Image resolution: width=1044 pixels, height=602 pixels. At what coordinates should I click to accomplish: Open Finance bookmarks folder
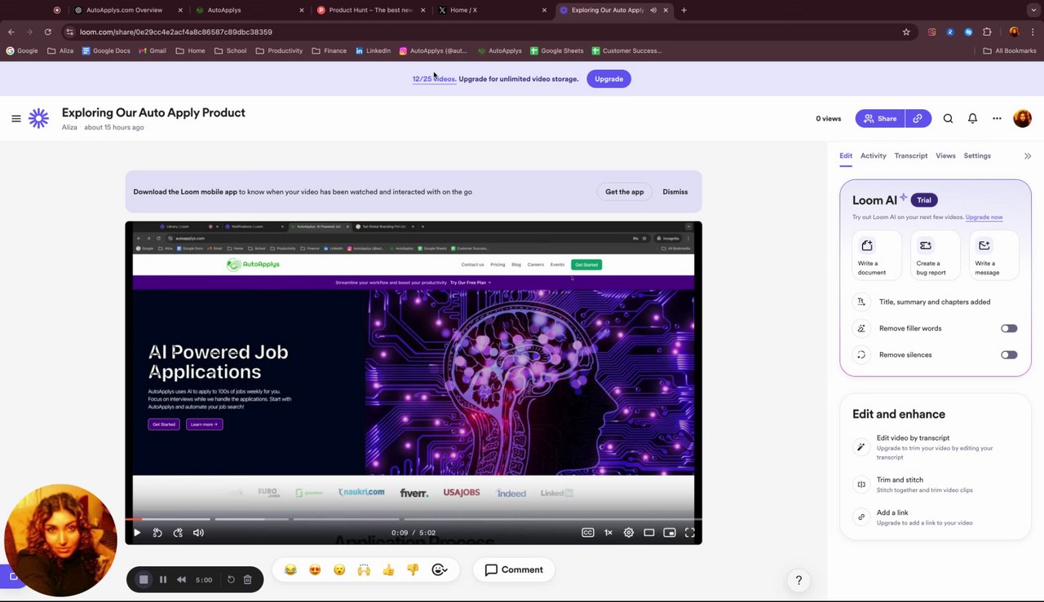pos(329,51)
